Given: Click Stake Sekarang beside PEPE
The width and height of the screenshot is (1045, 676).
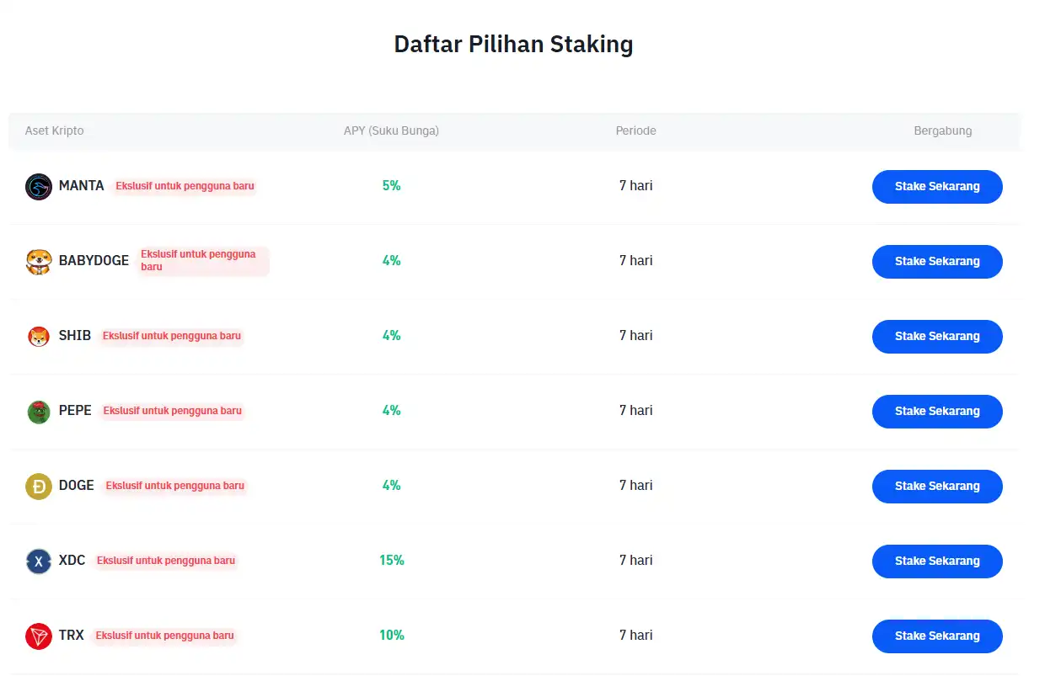Looking at the screenshot, I should [936, 411].
